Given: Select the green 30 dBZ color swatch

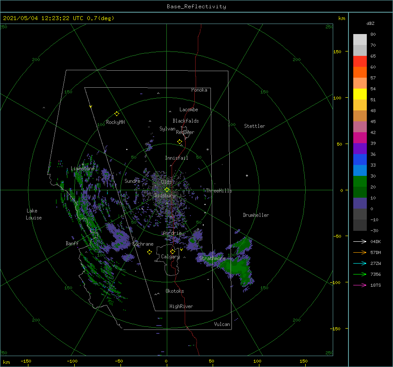Looking at the screenshot, I should [360, 181].
